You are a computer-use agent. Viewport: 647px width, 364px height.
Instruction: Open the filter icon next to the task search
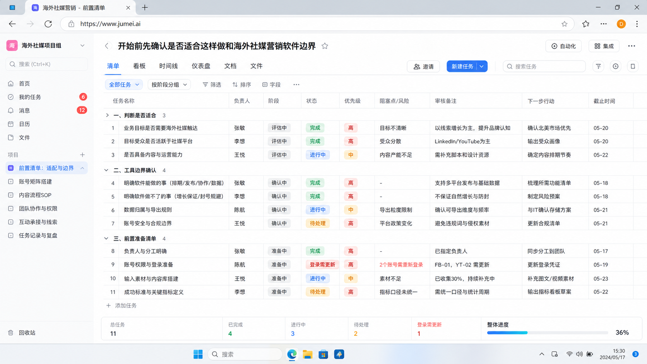coord(598,67)
